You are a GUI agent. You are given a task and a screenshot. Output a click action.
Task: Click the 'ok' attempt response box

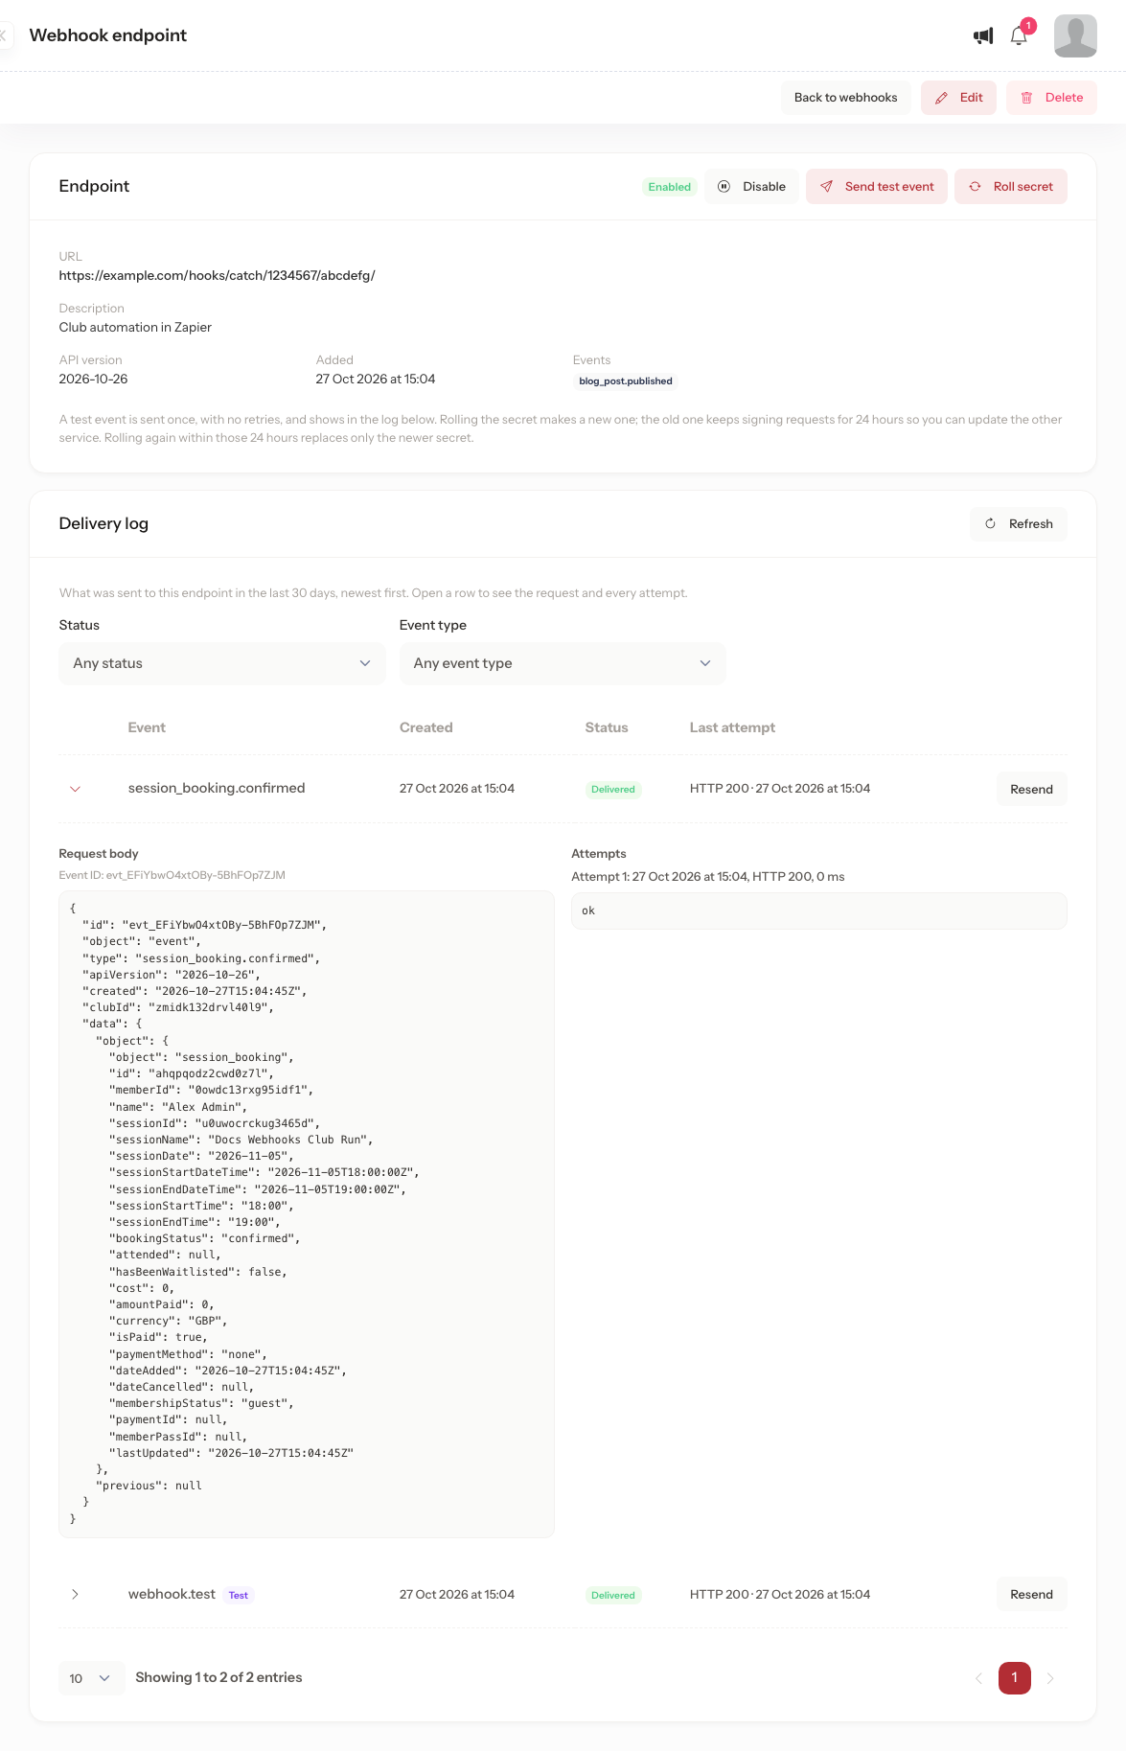click(x=819, y=911)
